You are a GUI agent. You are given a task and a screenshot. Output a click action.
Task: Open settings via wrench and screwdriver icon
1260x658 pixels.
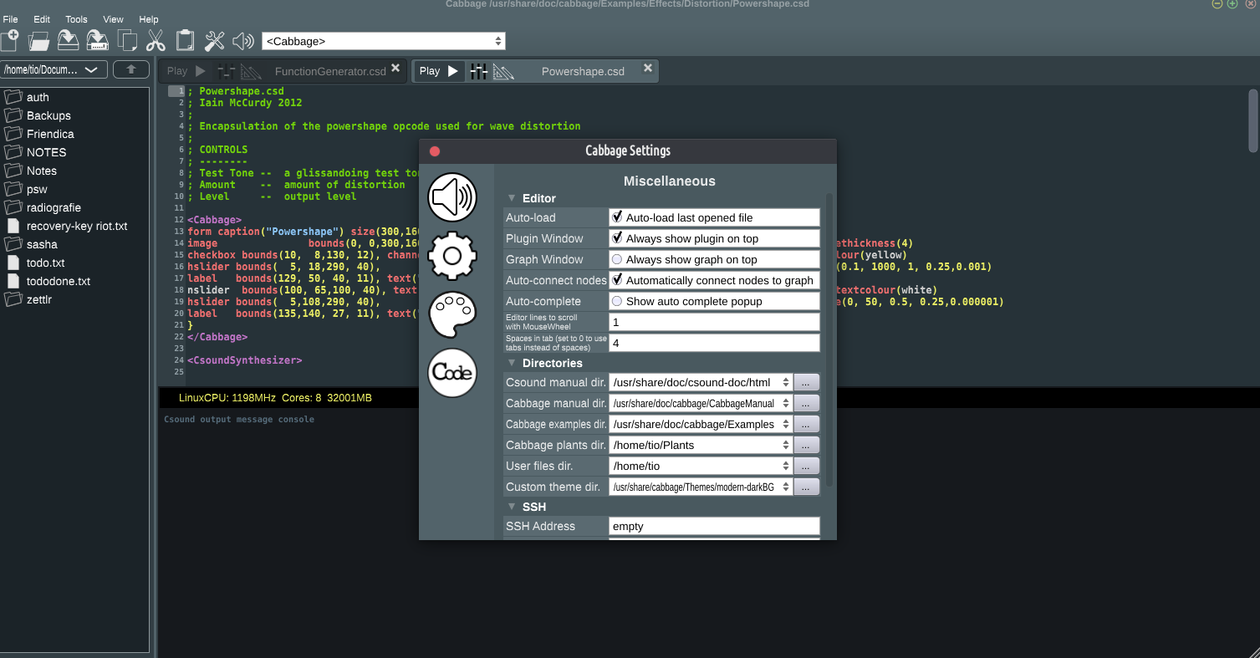click(215, 40)
